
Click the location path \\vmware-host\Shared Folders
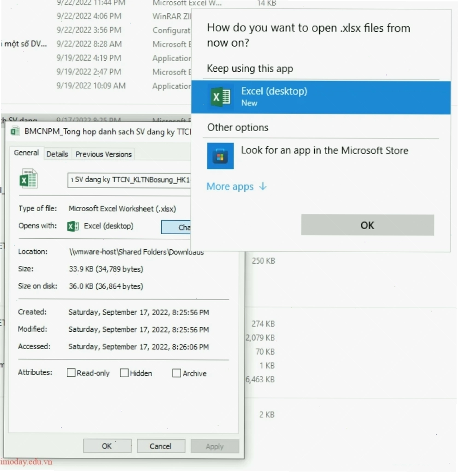tap(136, 252)
